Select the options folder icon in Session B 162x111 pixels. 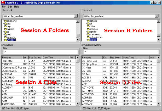88,21
